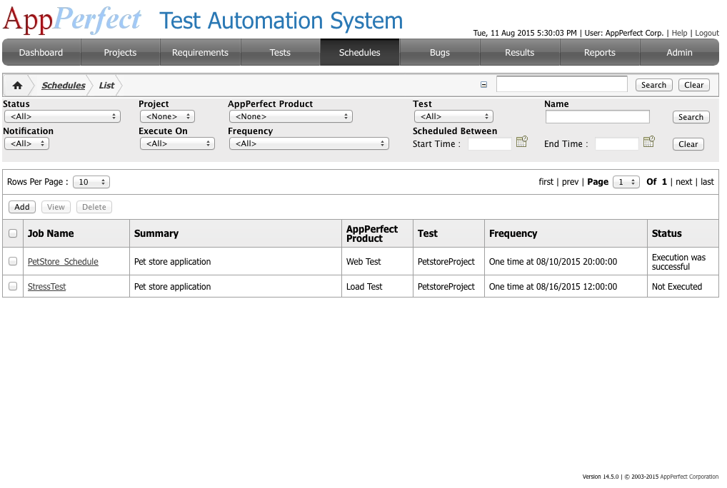The image size is (727, 488).
Task: Go to the Reports tab
Action: [x=599, y=52]
